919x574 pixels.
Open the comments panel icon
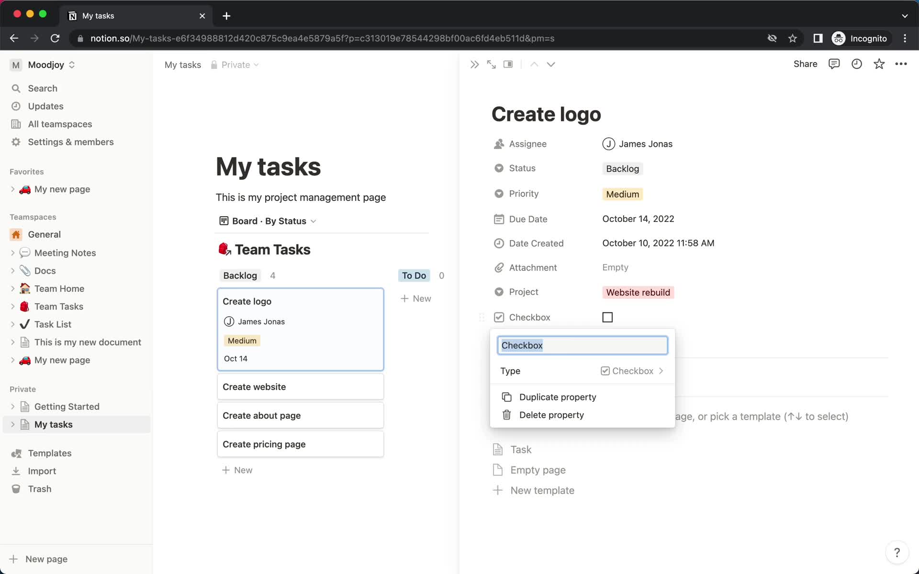pyautogui.click(x=834, y=64)
